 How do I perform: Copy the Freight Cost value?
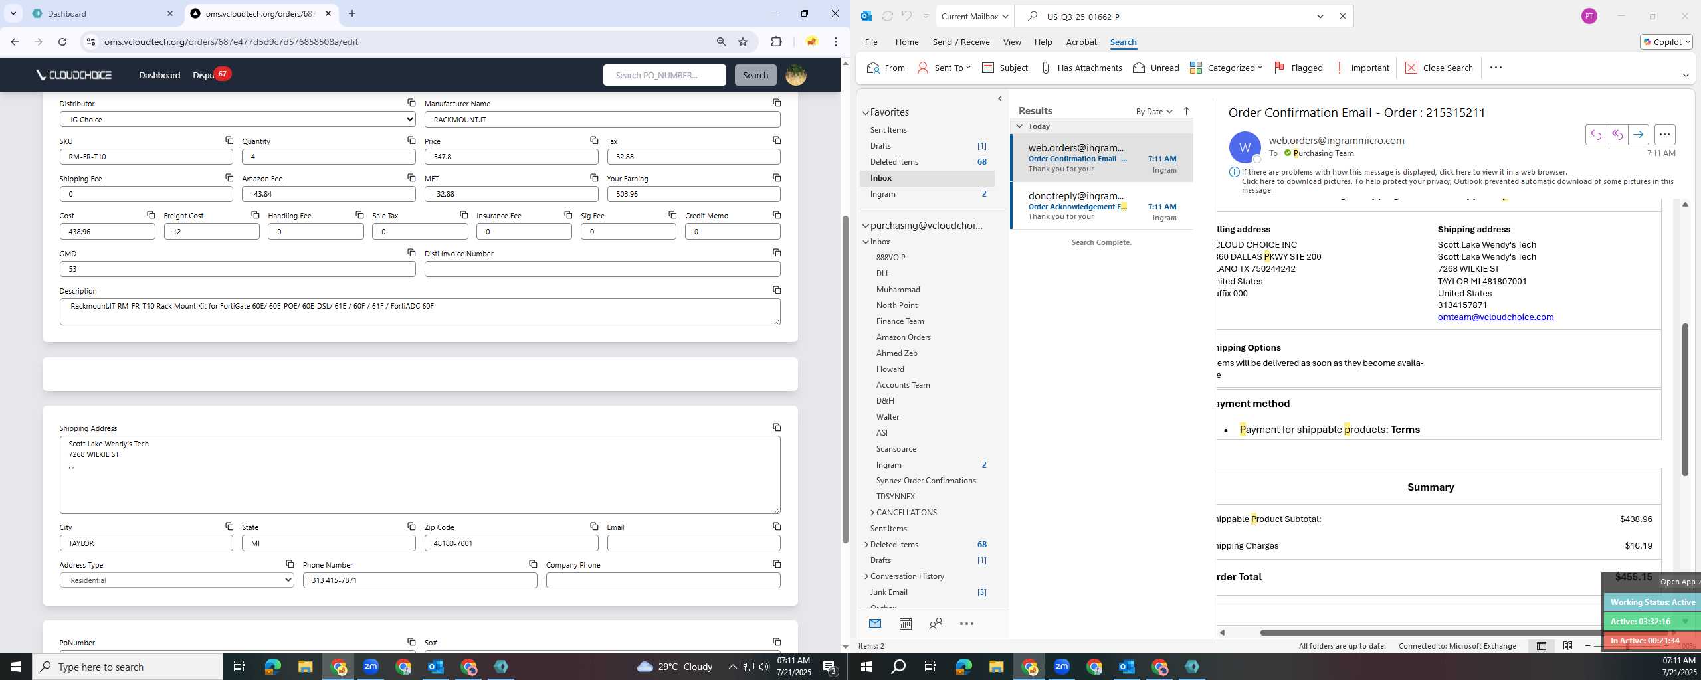click(x=255, y=214)
